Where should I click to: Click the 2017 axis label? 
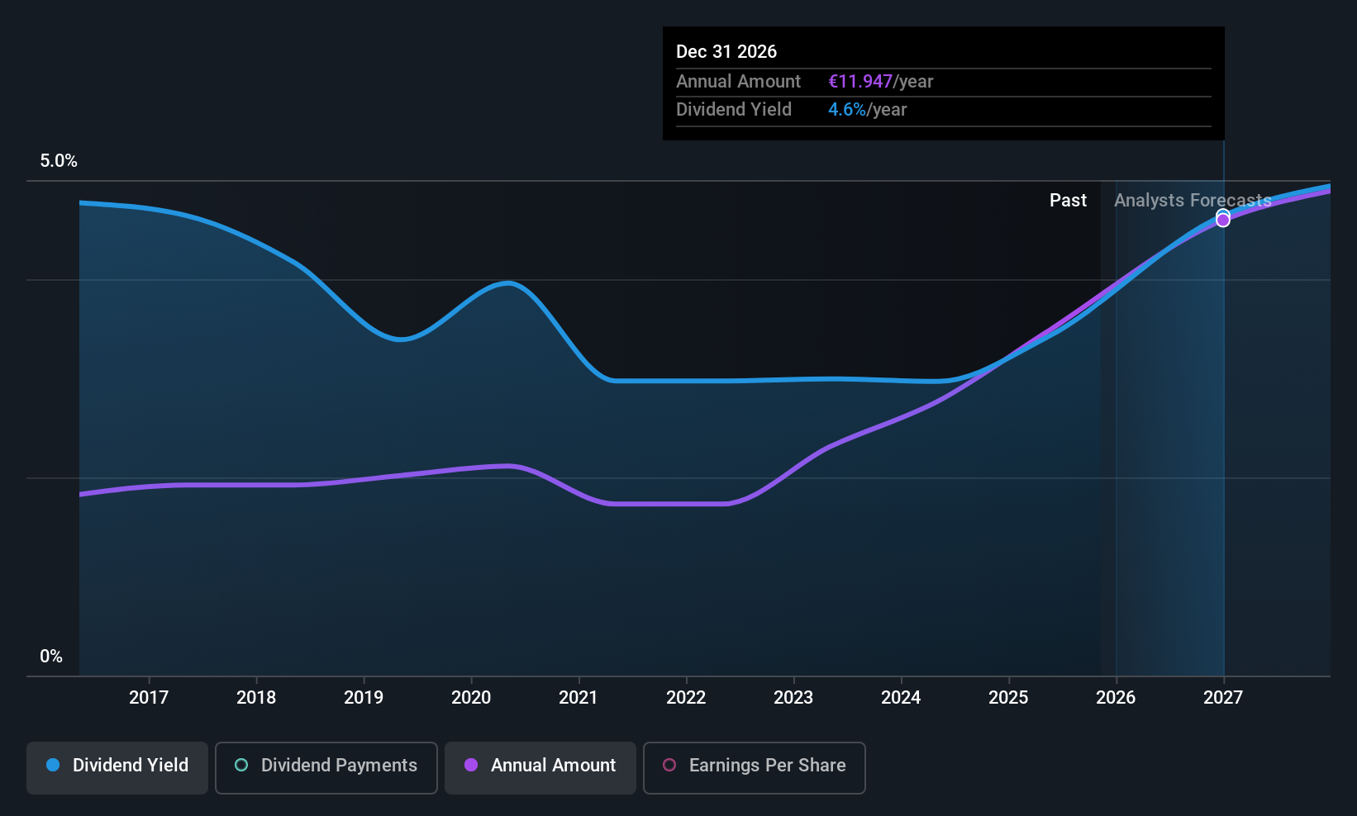click(149, 697)
